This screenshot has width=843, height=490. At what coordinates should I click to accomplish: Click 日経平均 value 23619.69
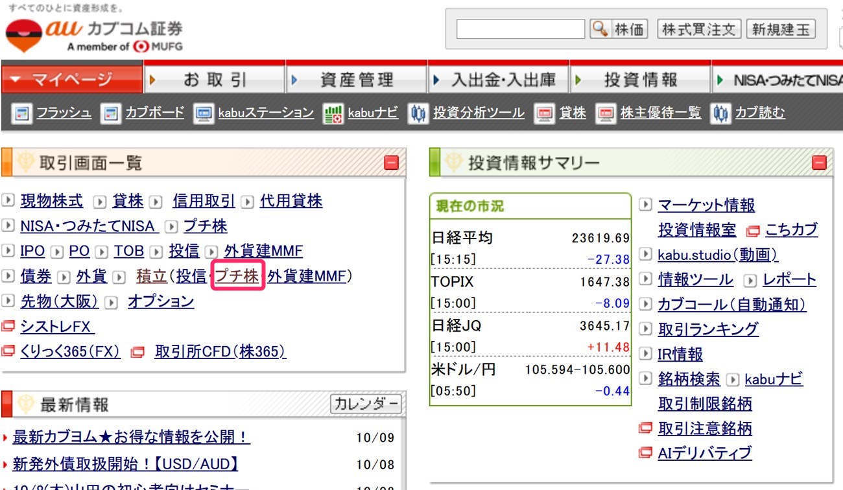click(600, 238)
